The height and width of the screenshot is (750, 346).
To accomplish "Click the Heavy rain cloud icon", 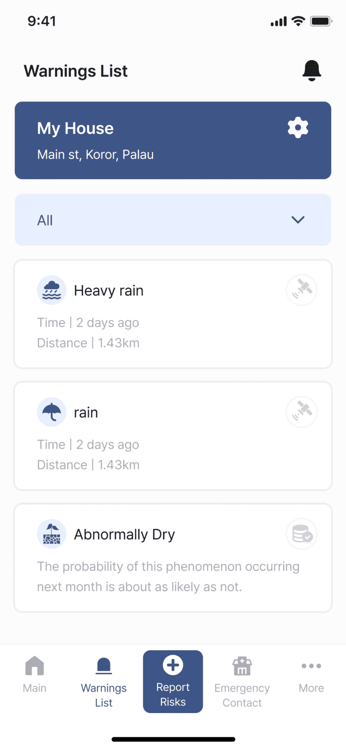I will pyautogui.click(x=52, y=290).
